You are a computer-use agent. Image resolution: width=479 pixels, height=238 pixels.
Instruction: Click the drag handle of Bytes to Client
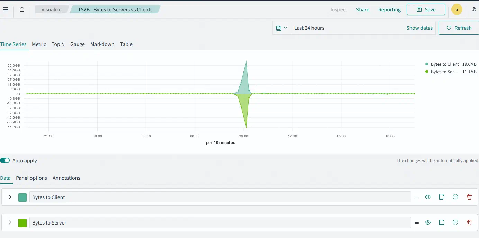417,197
